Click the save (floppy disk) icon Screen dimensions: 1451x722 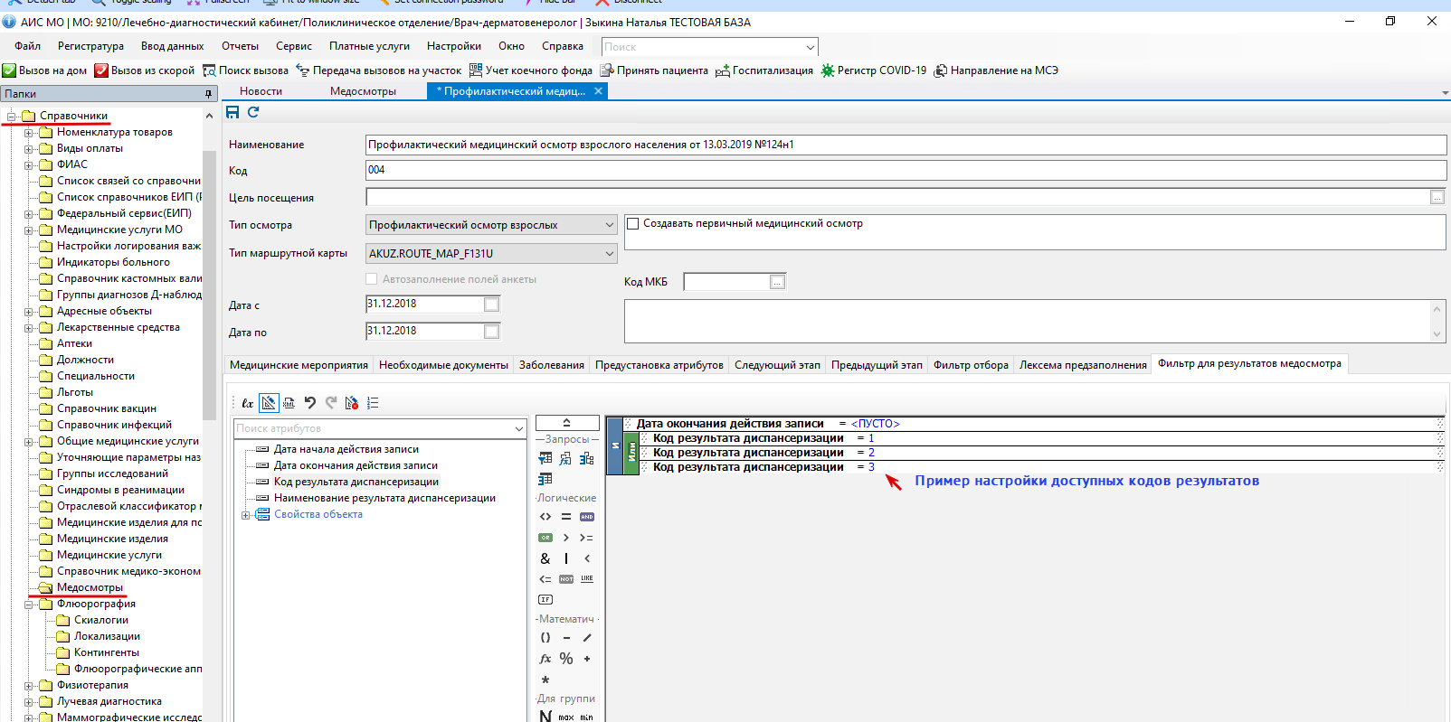tap(232, 112)
